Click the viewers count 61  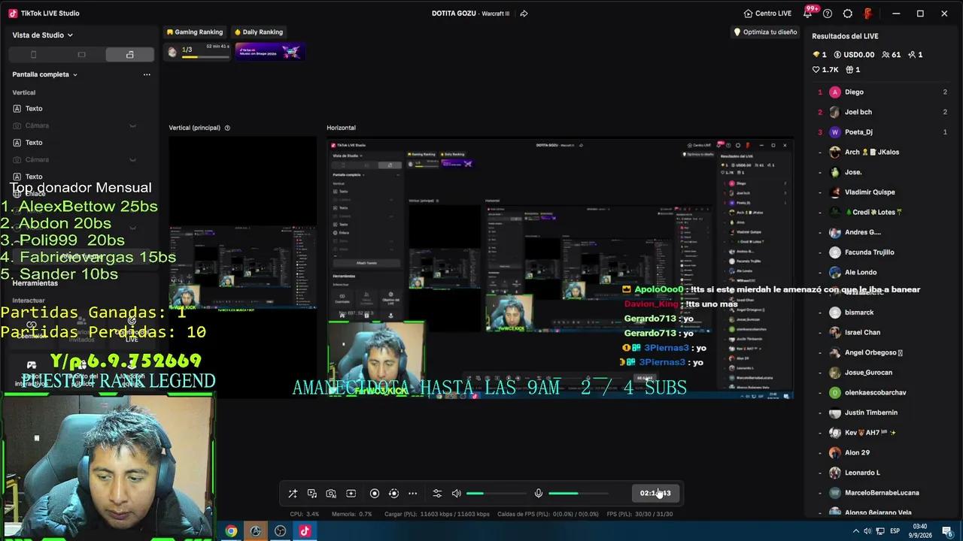tap(891, 55)
